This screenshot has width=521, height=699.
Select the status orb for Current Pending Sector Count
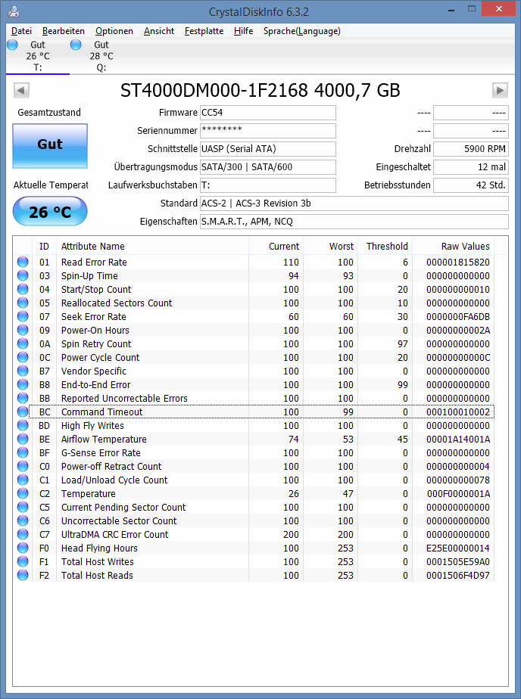[23, 508]
